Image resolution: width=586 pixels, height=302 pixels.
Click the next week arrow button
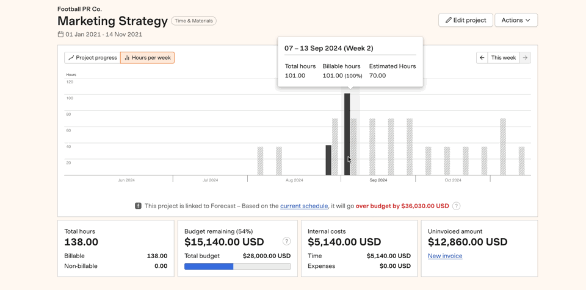pos(525,58)
